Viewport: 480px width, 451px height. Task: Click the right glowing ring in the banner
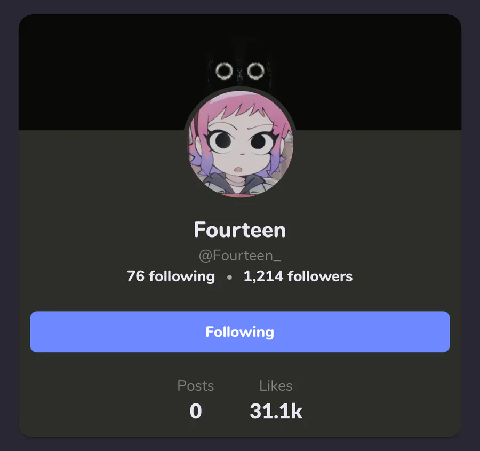(255, 71)
